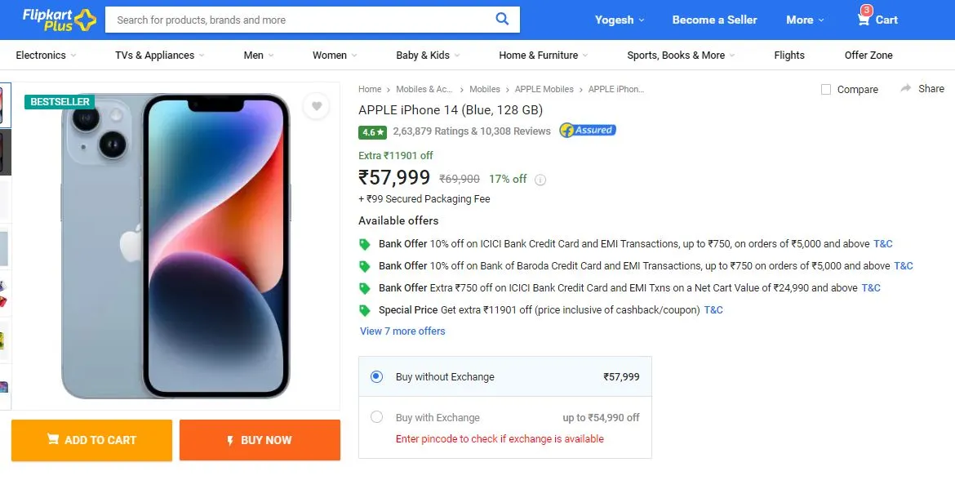Click the 4.6 star rating badge
The width and height of the screenshot is (955, 489).
coord(373,131)
